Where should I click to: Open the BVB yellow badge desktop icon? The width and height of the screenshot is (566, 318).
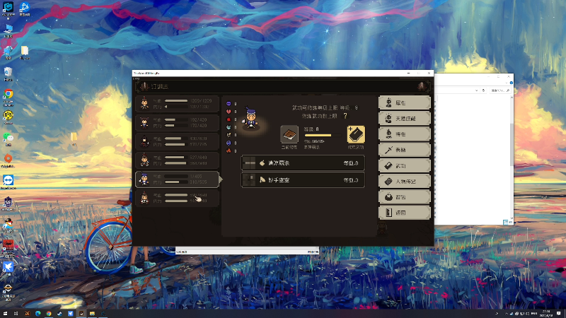(x=8, y=116)
